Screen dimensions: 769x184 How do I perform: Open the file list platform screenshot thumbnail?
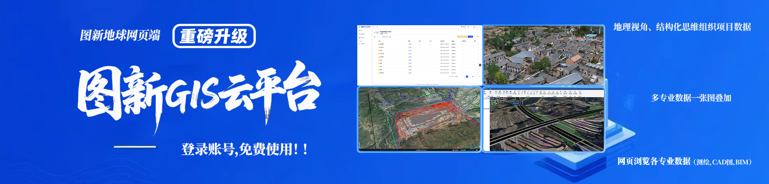[419, 55]
